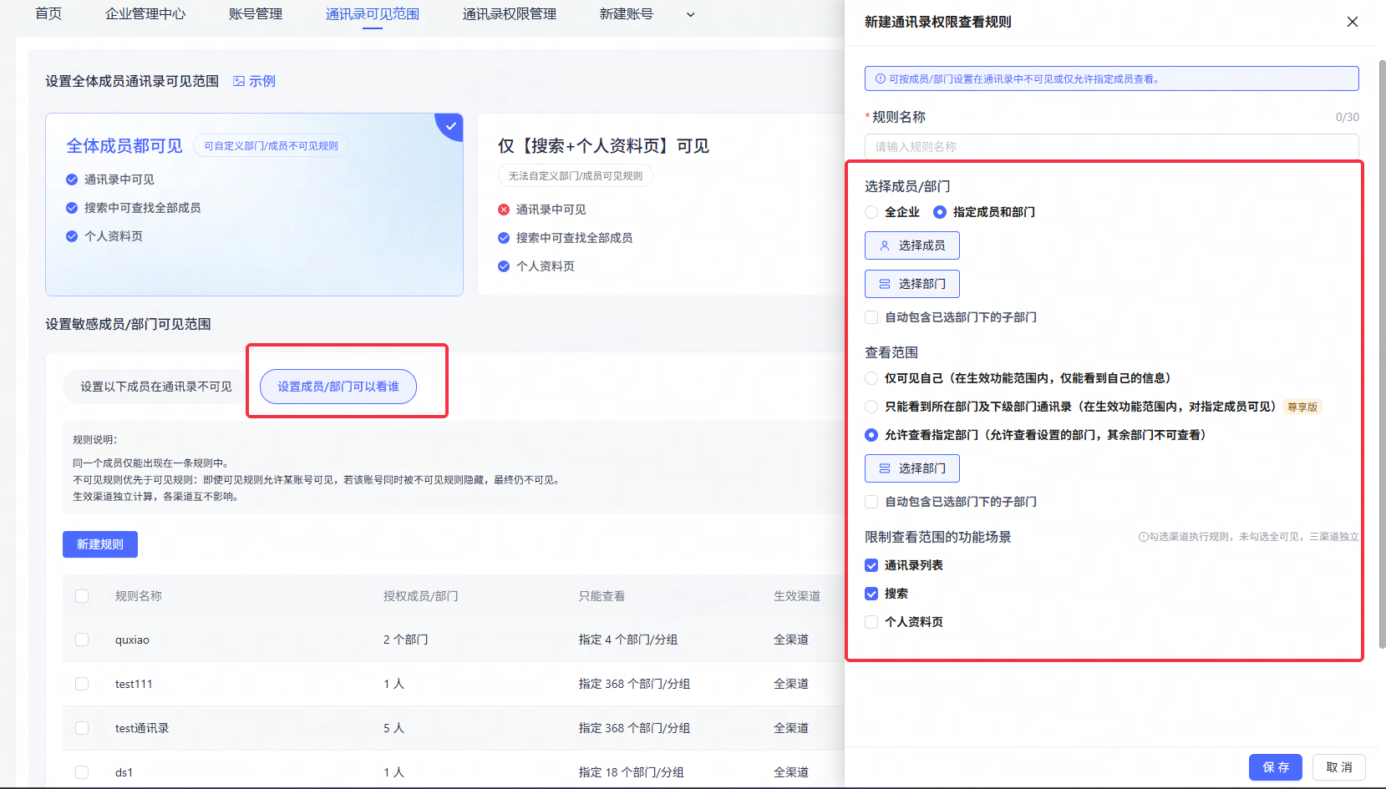
Task: Click the 规则名称 input field
Action: [x=1111, y=146]
